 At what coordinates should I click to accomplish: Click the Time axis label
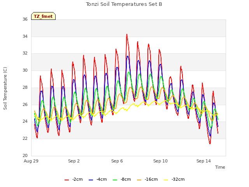tap(220, 167)
